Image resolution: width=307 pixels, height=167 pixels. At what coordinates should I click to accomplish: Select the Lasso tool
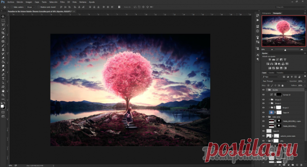3,25
